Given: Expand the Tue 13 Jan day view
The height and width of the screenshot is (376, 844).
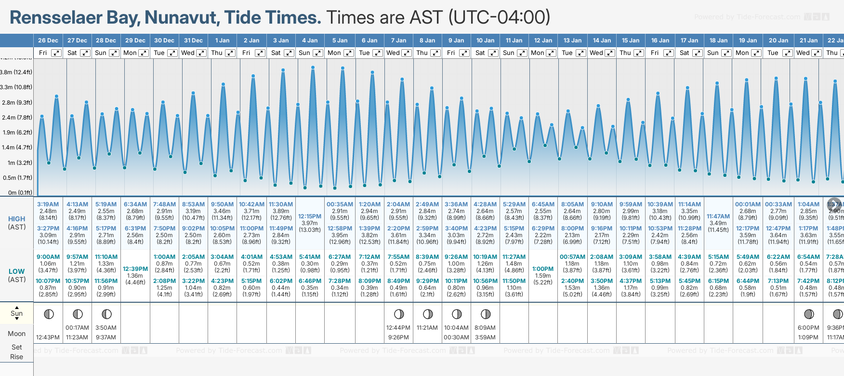Looking at the screenshot, I should (581, 53).
